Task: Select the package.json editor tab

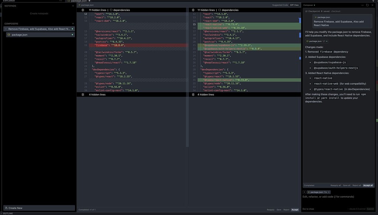Action: point(79,1)
